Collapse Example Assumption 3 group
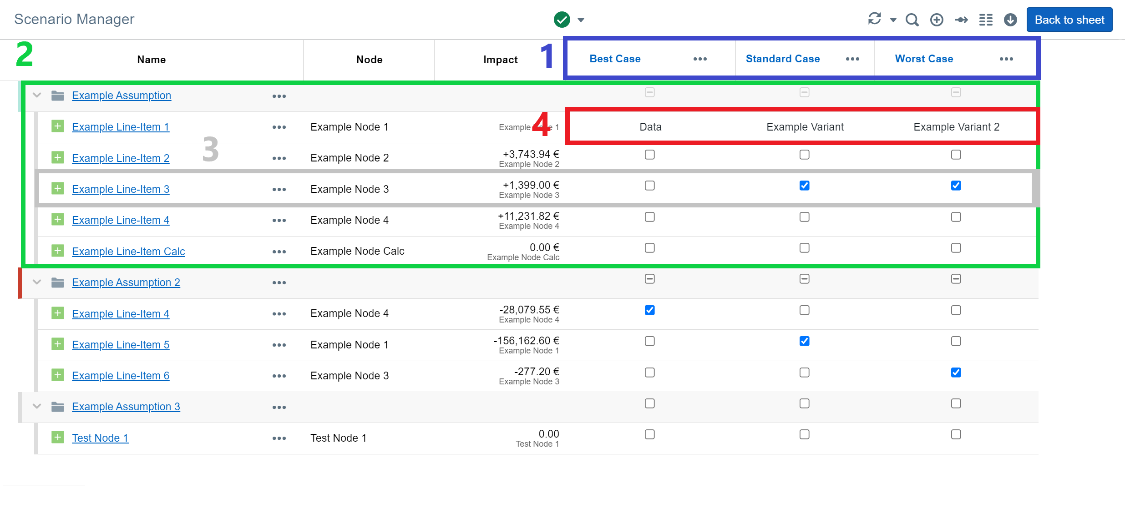This screenshot has width=1125, height=524. tap(37, 406)
